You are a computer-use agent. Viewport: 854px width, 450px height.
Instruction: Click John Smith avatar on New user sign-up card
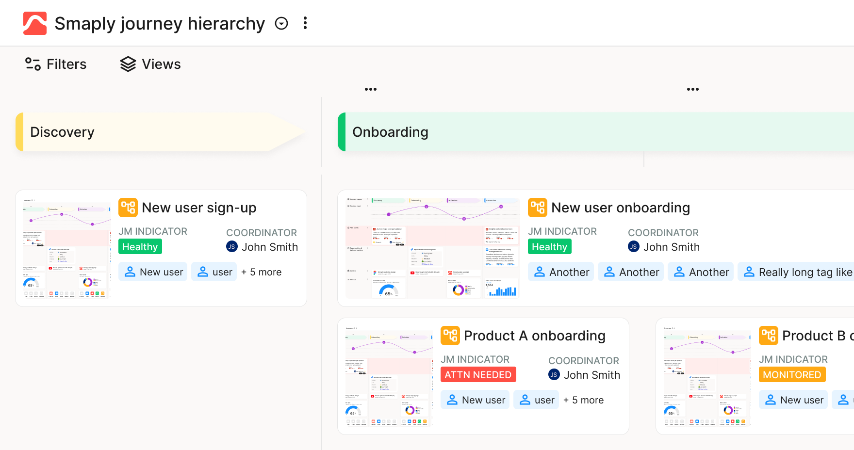(x=232, y=247)
